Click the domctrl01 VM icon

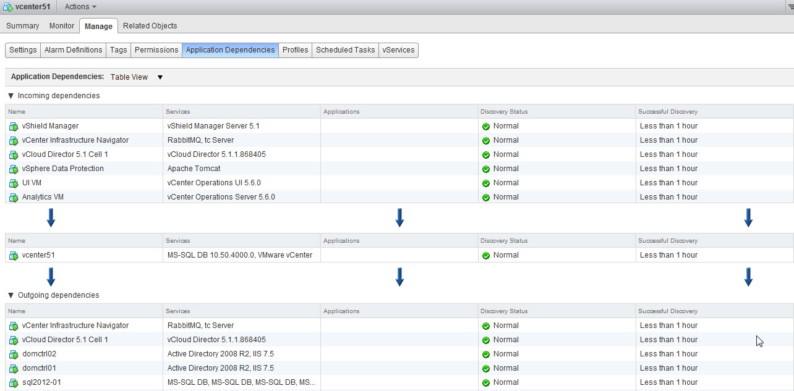point(14,369)
